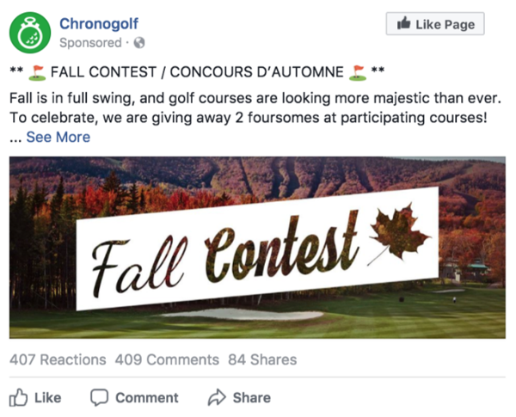Image resolution: width=516 pixels, height=417 pixels.
Task: Click the first golf flag emoji in headline
Action: 36,73
